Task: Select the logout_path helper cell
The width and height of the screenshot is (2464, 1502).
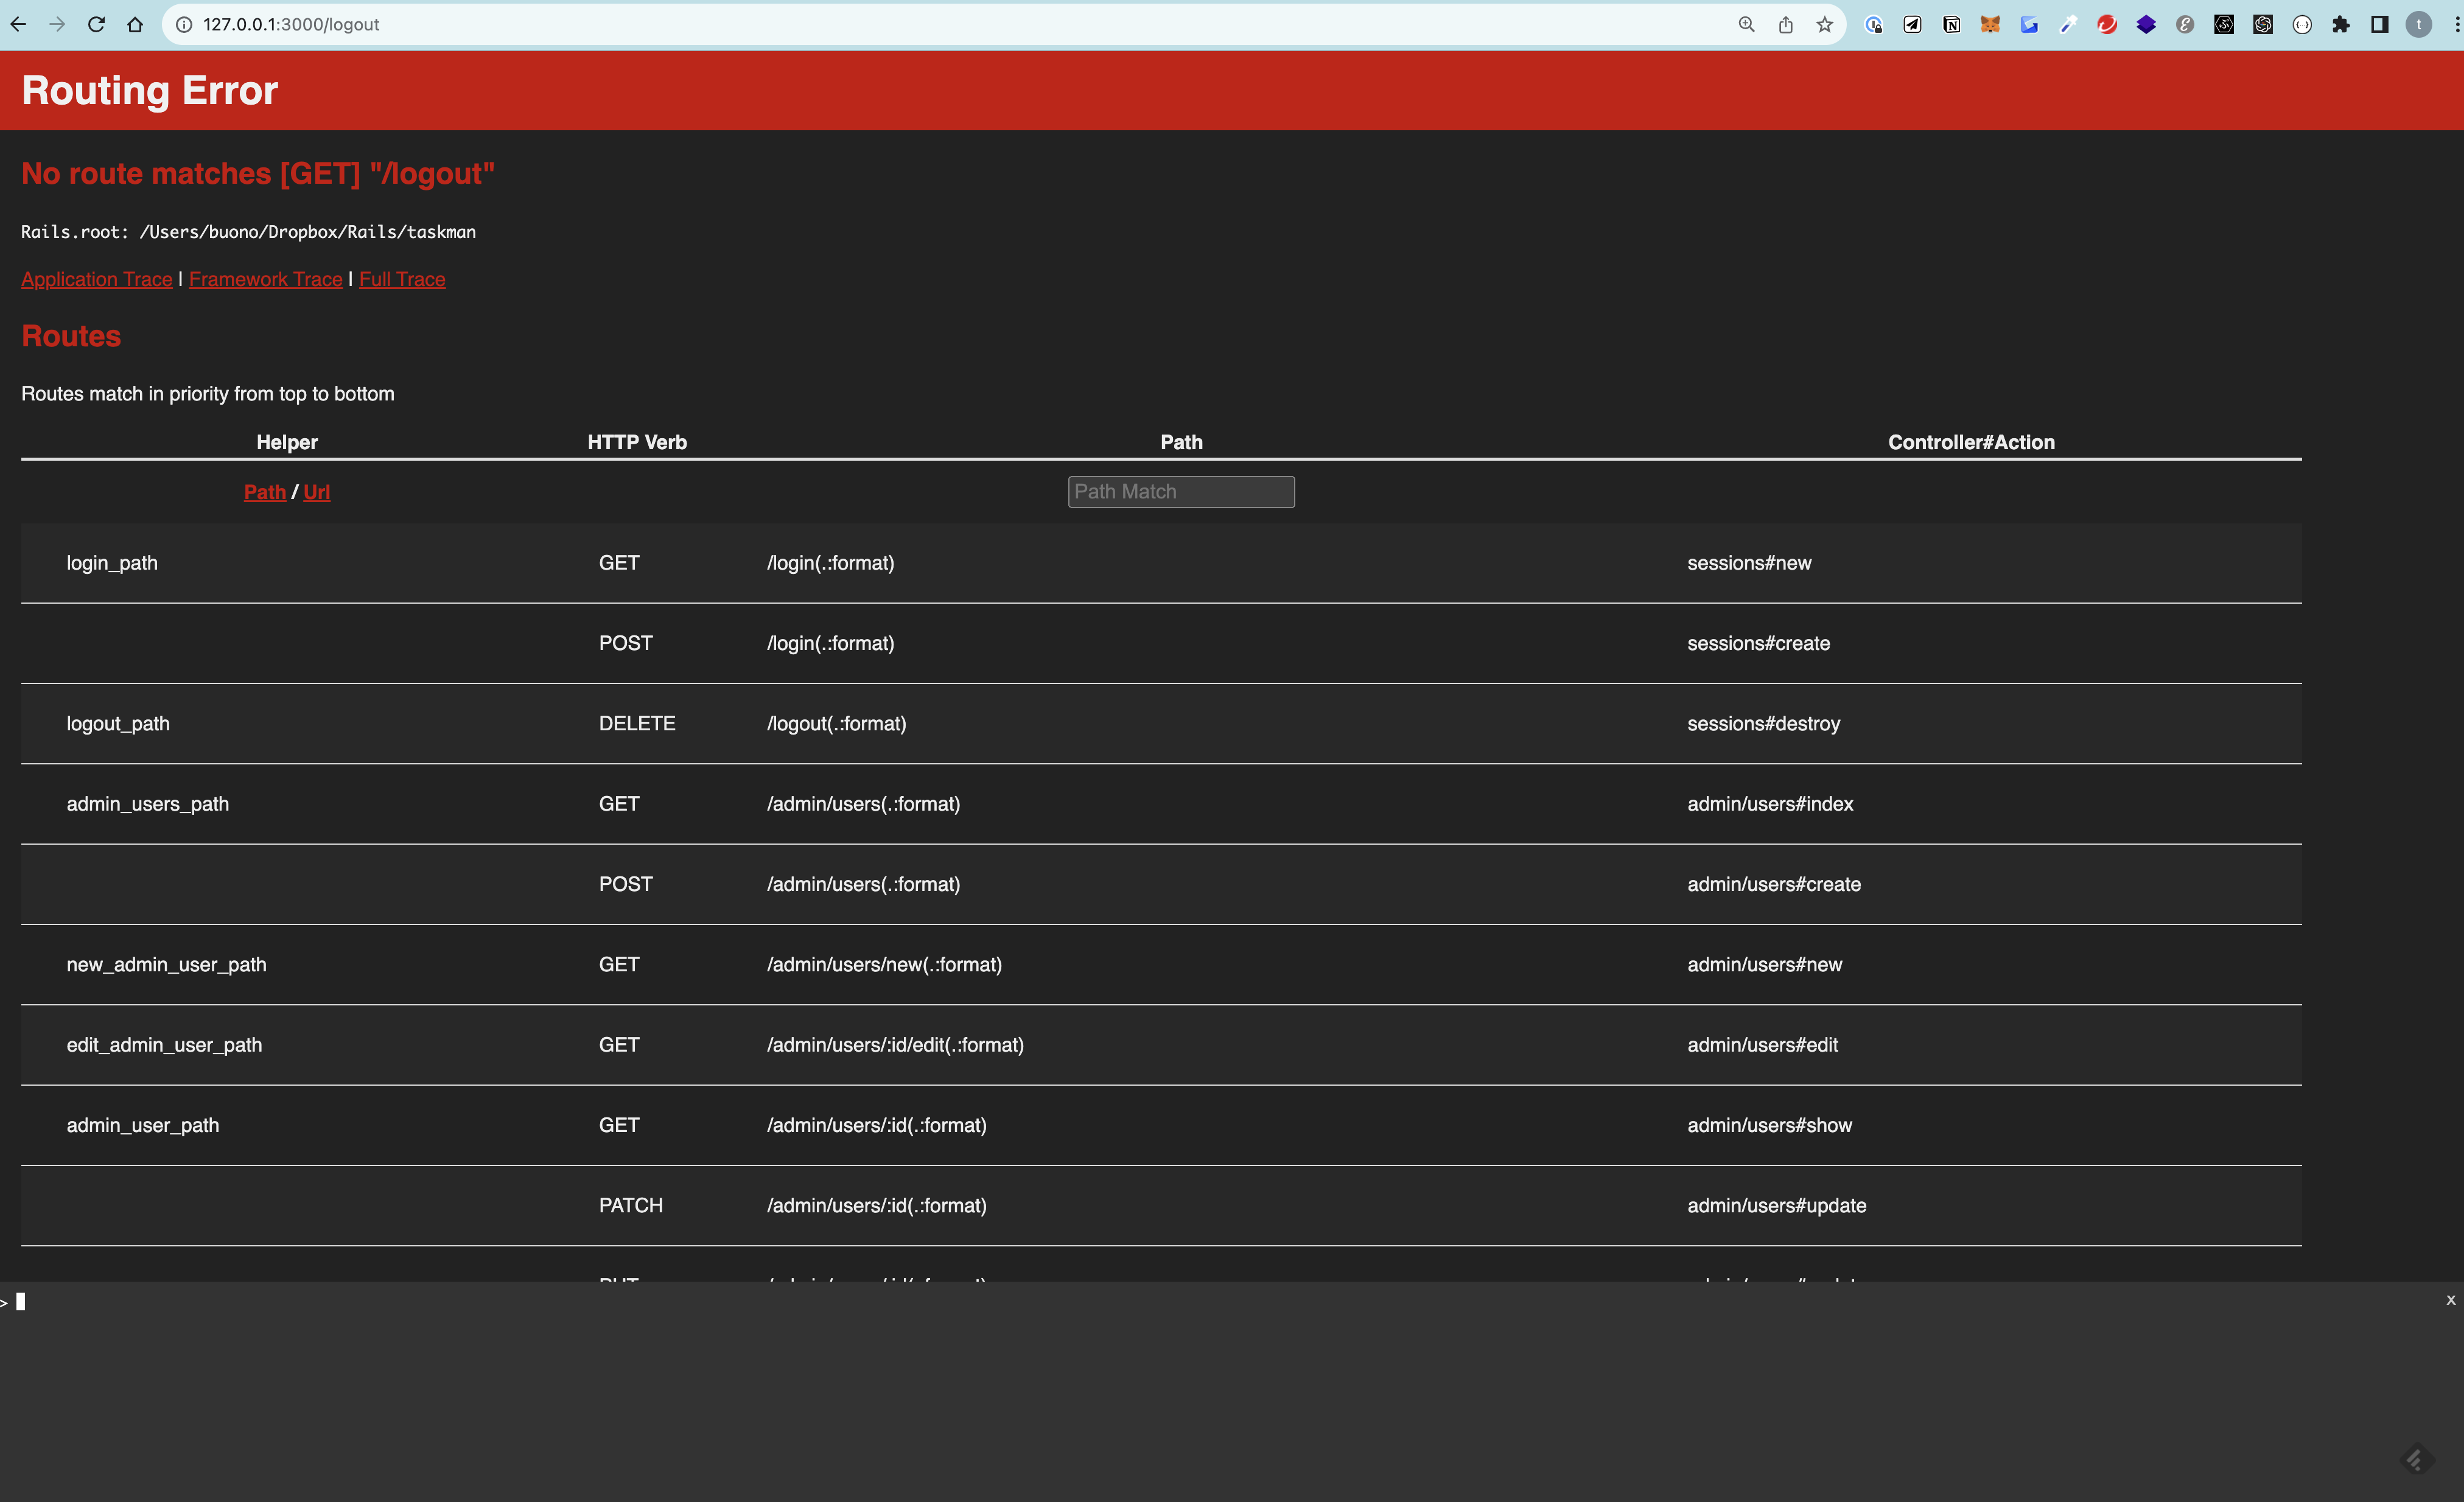Action: pos(118,724)
